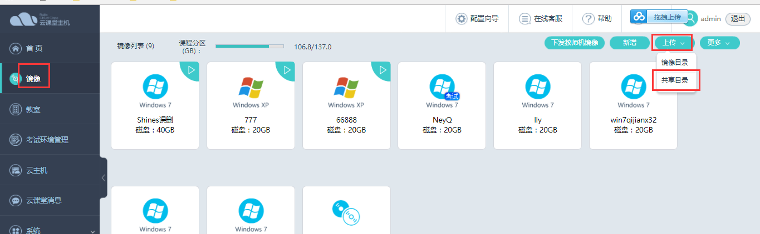Open 考试环境管理 in the sidebar

[x=50, y=140]
